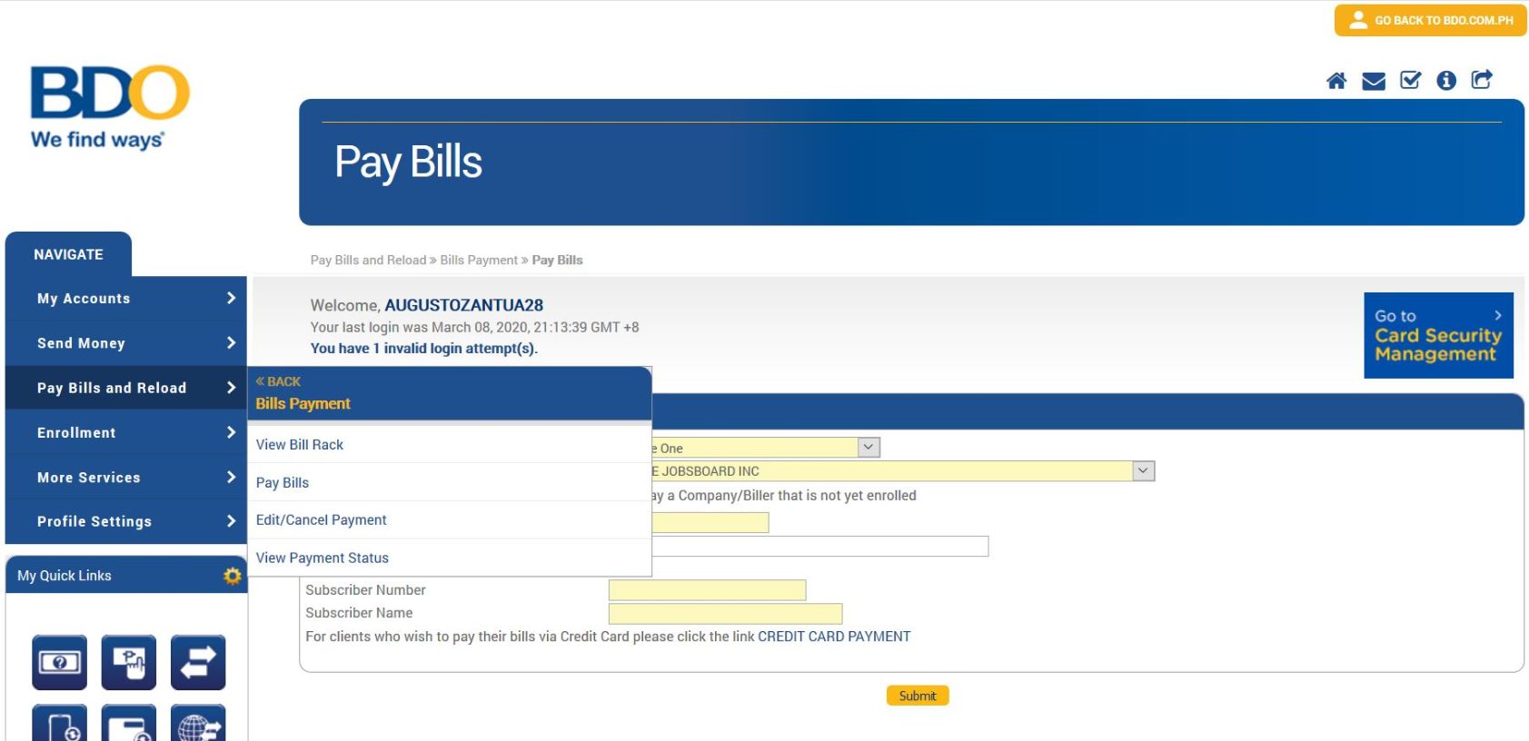This screenshot has width=1529, height=741.
Task: Click 'Pay Bills and Reload' breadcrumb
Action: pos(368,260)
